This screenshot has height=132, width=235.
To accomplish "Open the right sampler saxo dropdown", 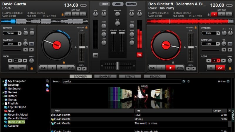I will click(218, 44).
